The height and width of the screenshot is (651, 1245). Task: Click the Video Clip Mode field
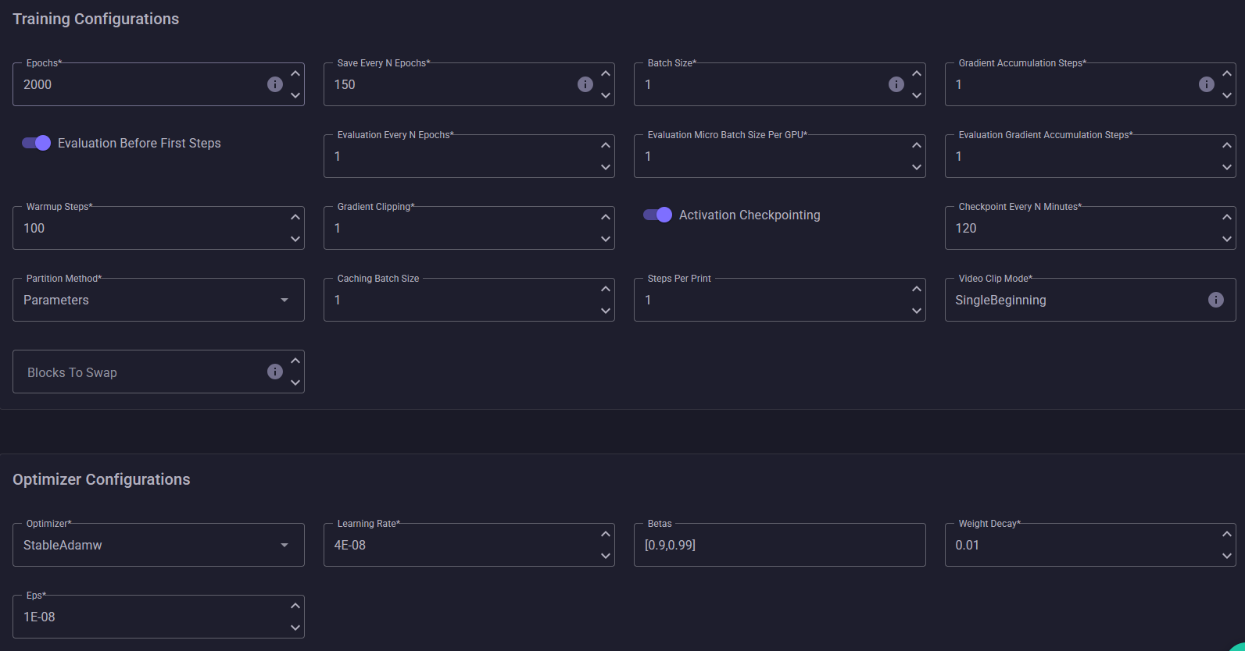click(x=1075, y=301)
